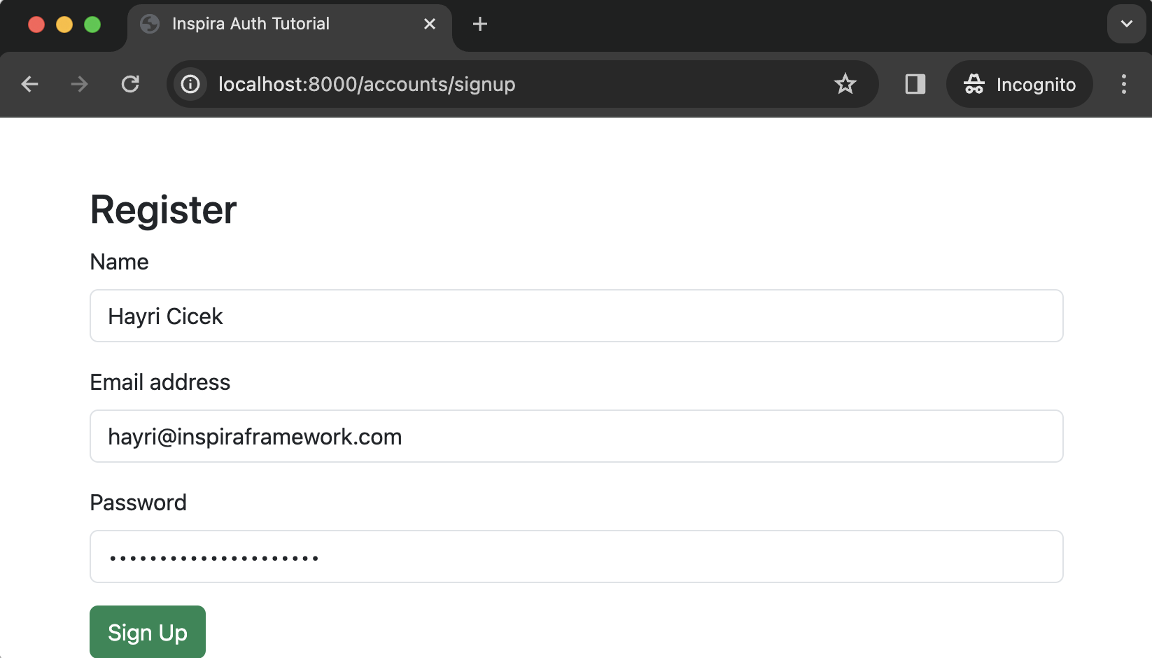Expand the tab search dropdown
This screenshot has height=658, width=1152.
[1127, 24]
